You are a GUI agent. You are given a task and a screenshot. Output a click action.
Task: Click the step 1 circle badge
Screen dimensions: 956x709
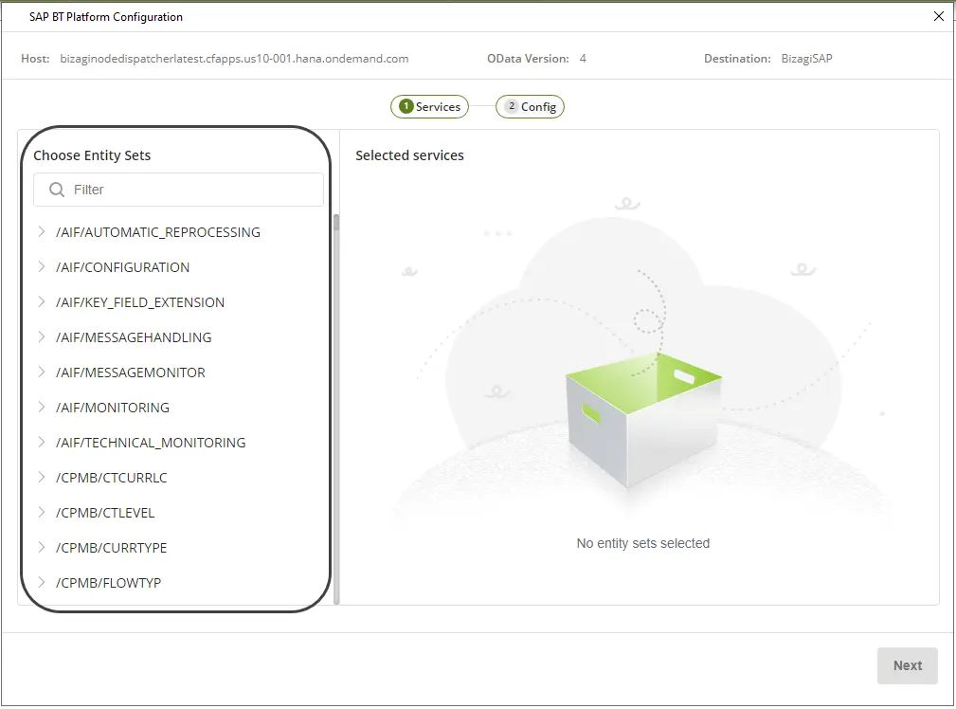[x=406, y=106]
